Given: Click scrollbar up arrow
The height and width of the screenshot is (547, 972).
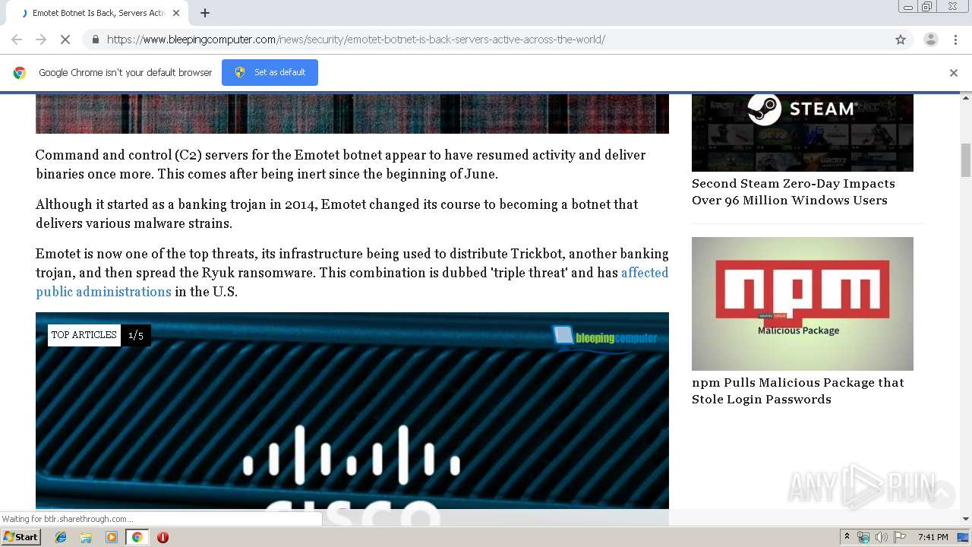Looking at the screenshot, I should [x=966, y=98].
